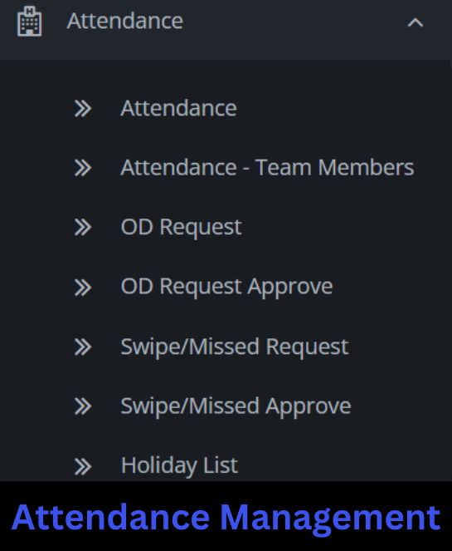The width and height of the screenshot is (452, 551).
Task: Click the double-chevron icon next to OD Request
Action: click(83, 227)
